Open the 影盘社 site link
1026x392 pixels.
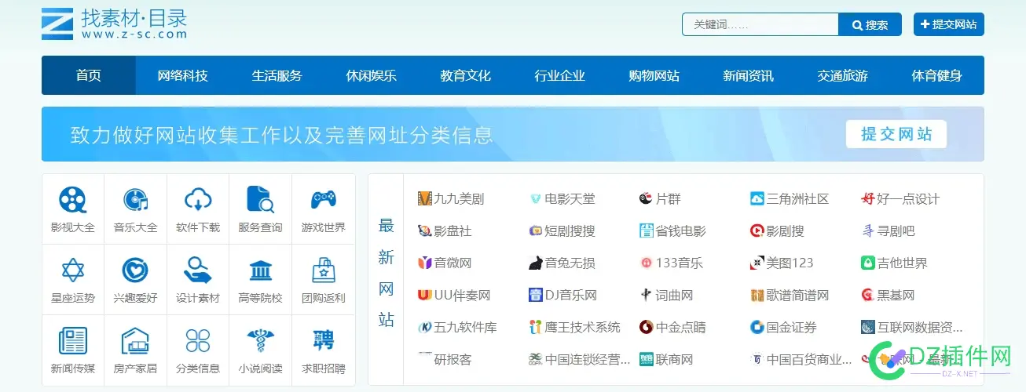453,231
